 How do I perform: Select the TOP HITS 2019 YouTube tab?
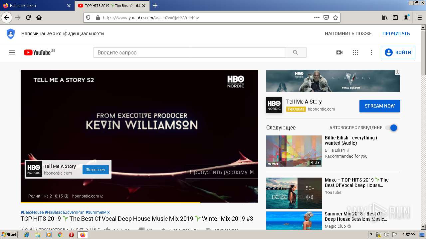point(112,6)
